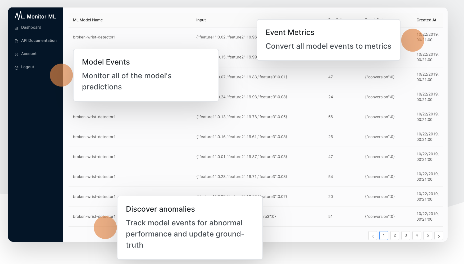Click the previous page chevron
464x264 pixels.
click(x=373, y=235)
